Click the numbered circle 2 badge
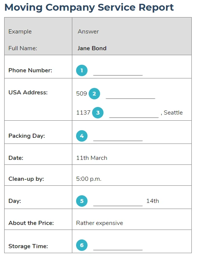The height and width of the screenshot is (260, 199). pos(94,94)
